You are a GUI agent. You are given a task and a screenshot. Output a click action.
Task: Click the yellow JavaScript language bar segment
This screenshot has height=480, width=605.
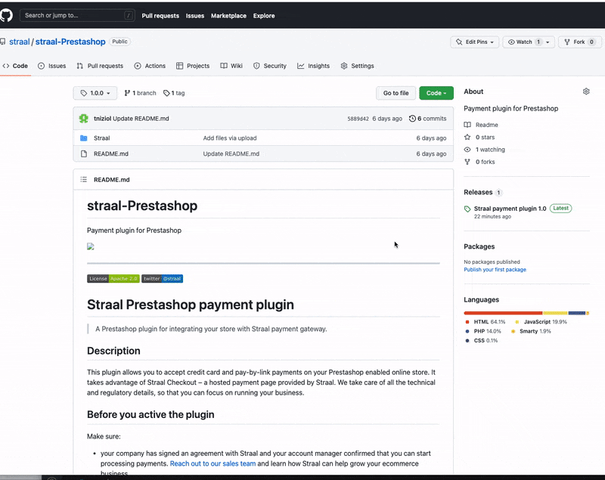[x=556, y=313]
